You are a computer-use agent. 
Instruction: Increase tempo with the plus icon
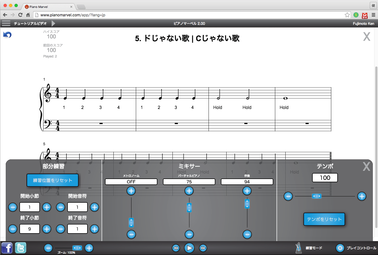[x=362, y=196]
